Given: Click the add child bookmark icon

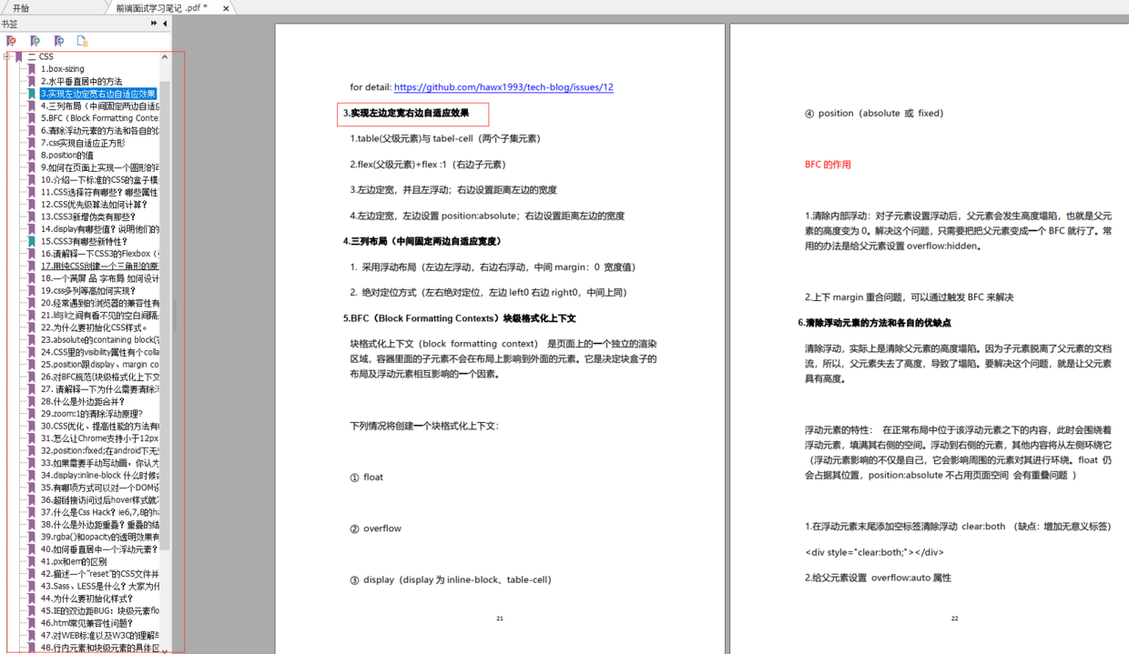Looking at the screenshot, I should click(x=58, y=41).
